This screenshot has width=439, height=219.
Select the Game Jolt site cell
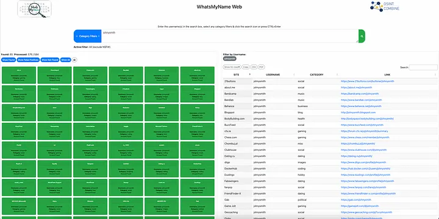click(237, 206)
